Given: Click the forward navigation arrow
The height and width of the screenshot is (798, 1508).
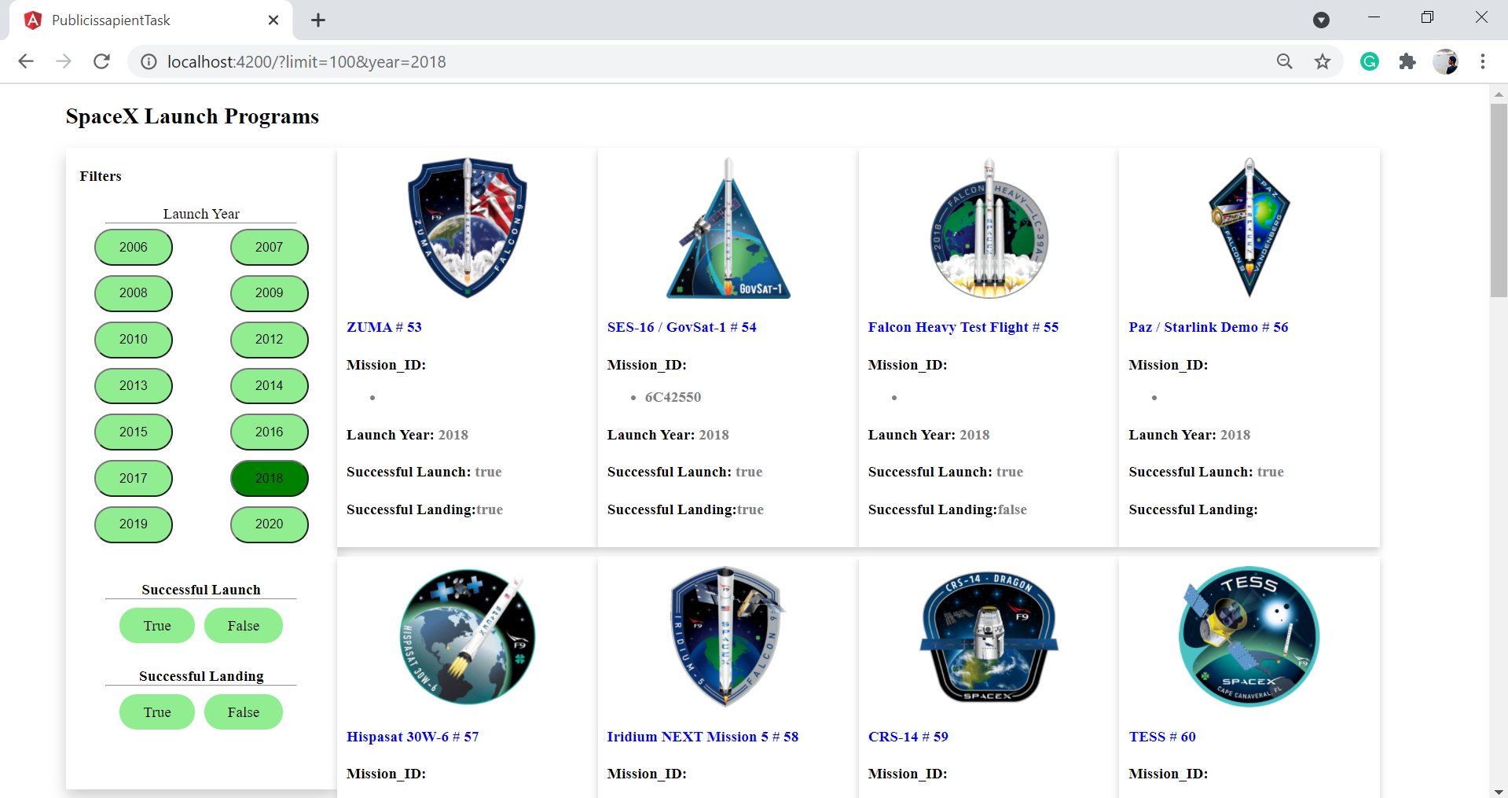Looking at the screenshot, I should [x=64, y=61].
